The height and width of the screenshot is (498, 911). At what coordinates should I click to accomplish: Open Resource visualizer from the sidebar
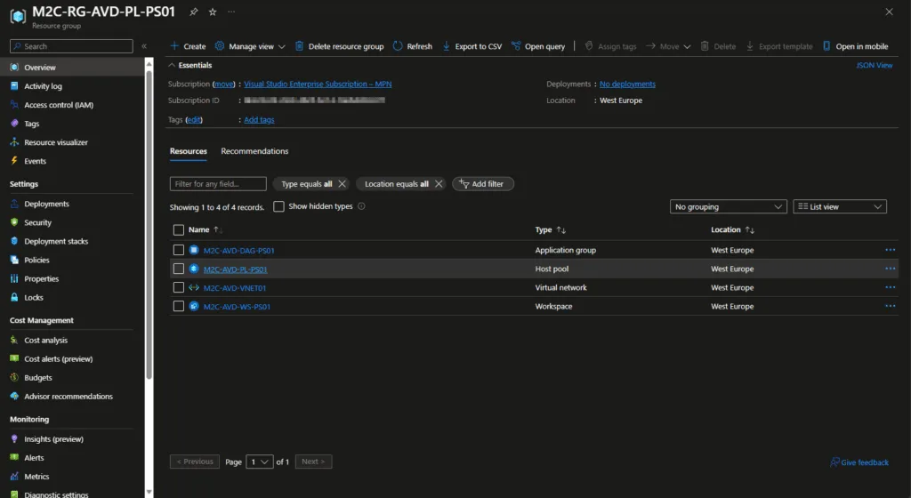pos(55,142)
